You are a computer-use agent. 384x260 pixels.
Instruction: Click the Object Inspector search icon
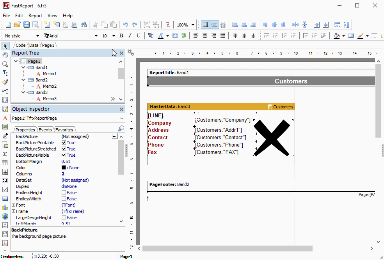tap(121, 128)
